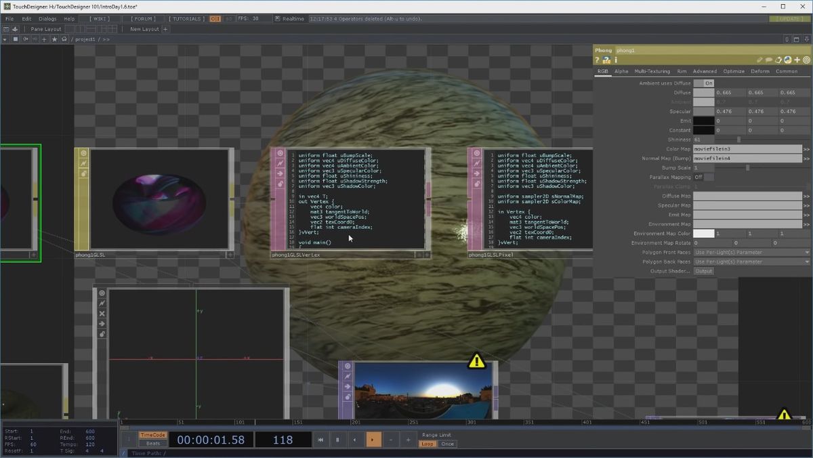This screenshot has height=458, width=813.
Task: Click the plus icon to add custom parameters
Action: click(x=797, y=60)
